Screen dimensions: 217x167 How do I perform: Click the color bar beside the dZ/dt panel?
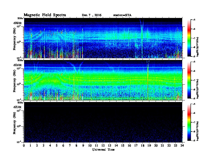point(189,122)
